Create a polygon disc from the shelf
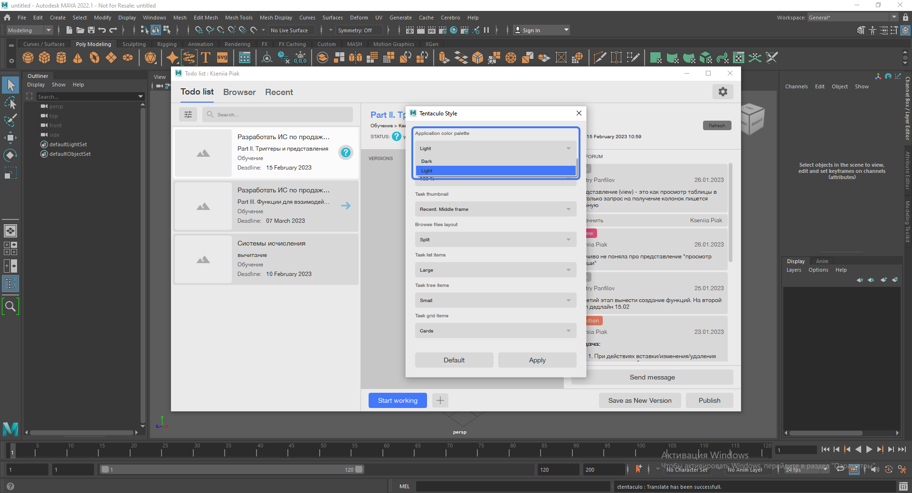This screenshot has width=912, height=493. (128, 58)
